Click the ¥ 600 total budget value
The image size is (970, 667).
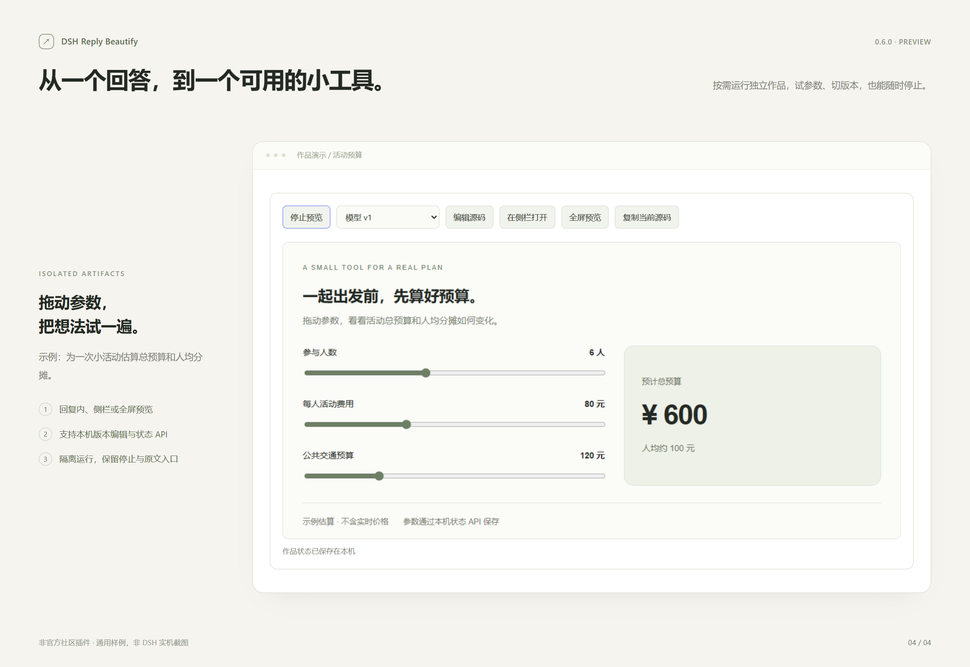click(674, 415)
